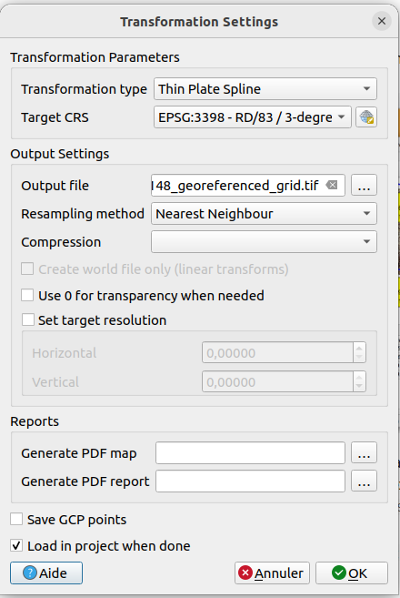Screen dimensions: 400x598
Task: Click into the Generate PDF map field
Action: tap(250, 452)
